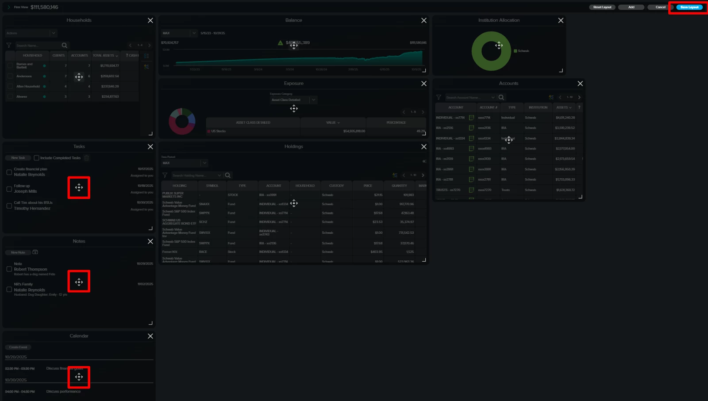
Task: Check the Follow up Joseph Mills task
Action: [9, 189]
